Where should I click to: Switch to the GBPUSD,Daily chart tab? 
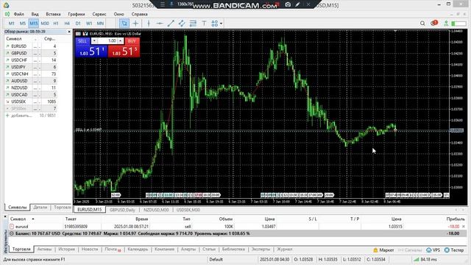(x=122, y=210)
